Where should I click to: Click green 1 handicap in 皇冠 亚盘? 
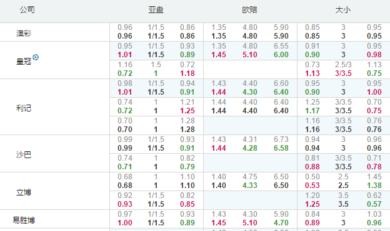click(x=156, y=73)
